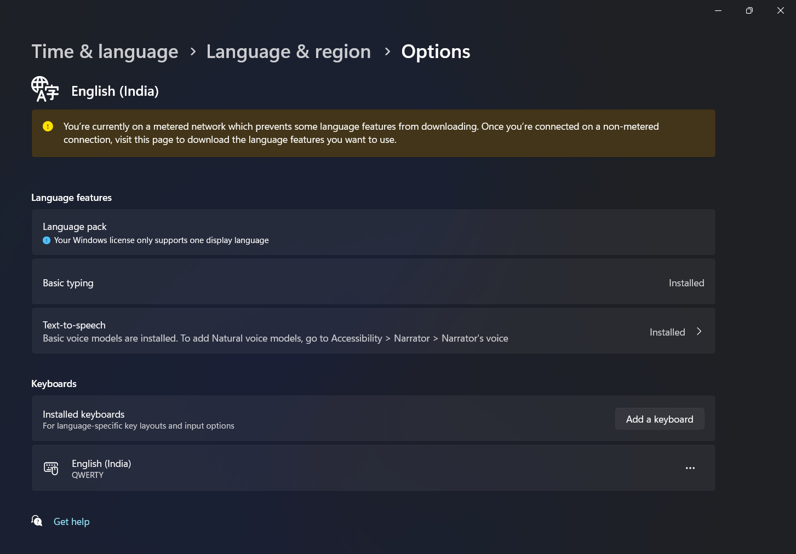
Task: Restore down the Settings window
Action: coord(749,10)
